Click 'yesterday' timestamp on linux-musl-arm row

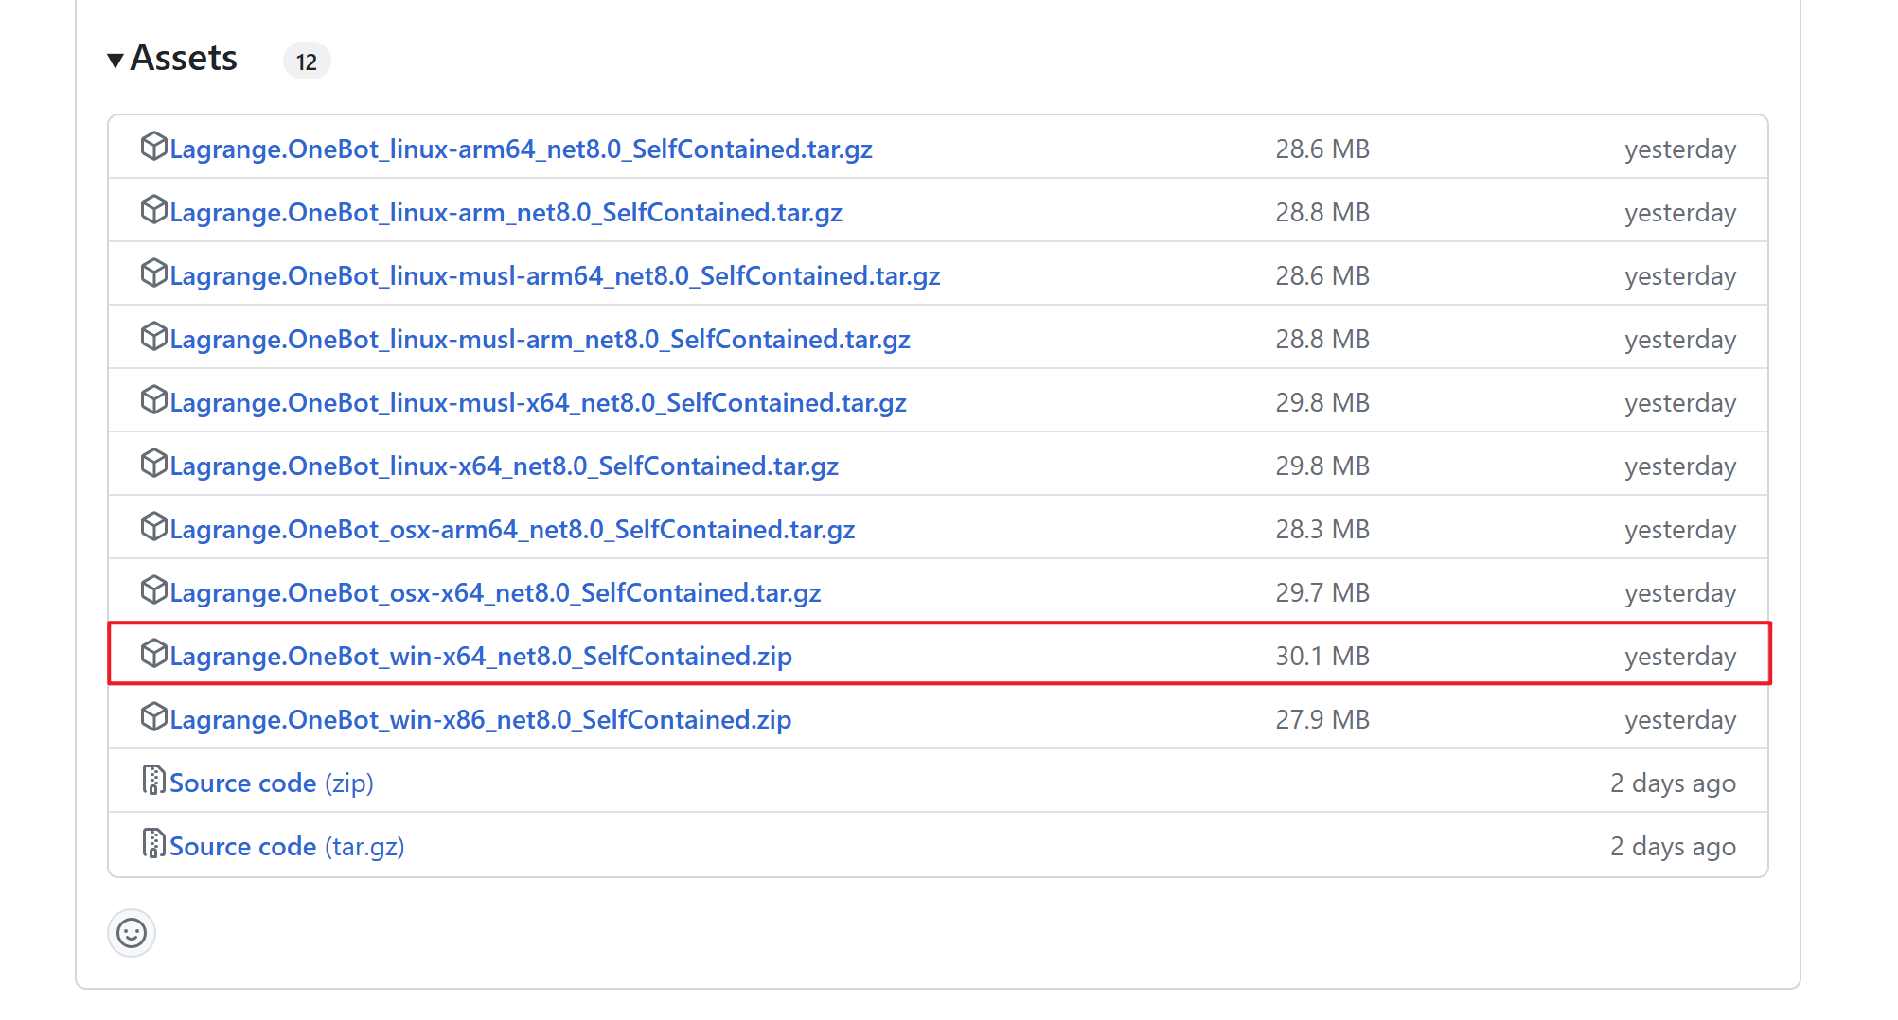point(1680,340)
